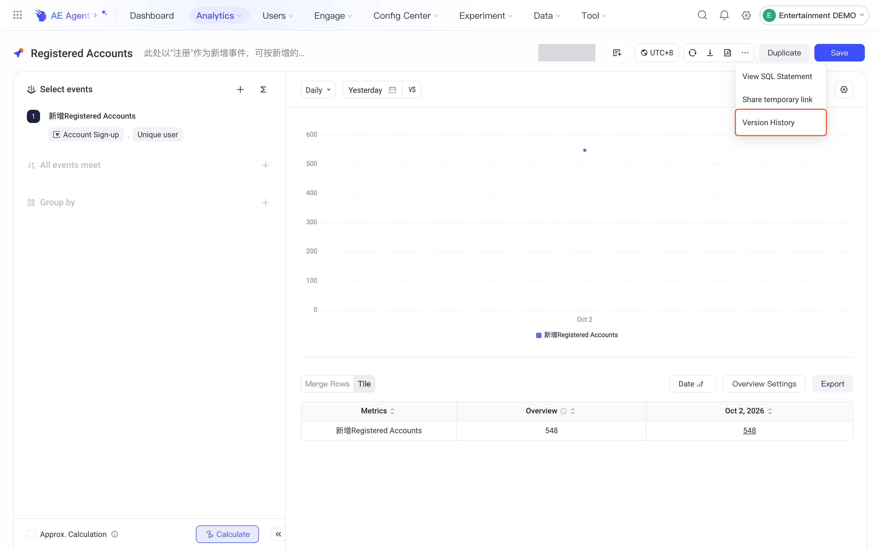Click the Export button
Viewport: 878px width, 549px height.
[832, 384]
